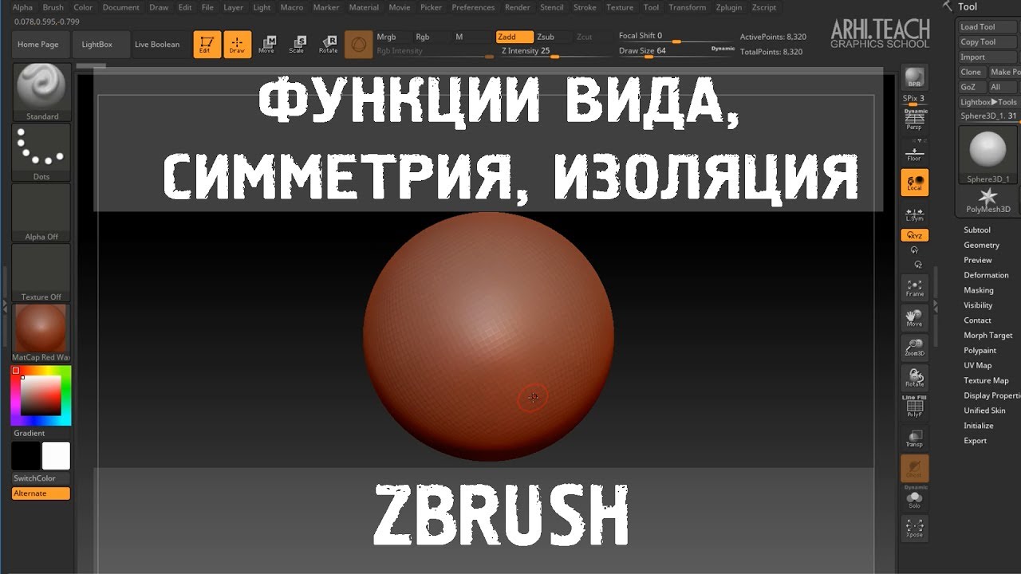Open the MatCap Red Wax material picker

(x=41, y=332)
